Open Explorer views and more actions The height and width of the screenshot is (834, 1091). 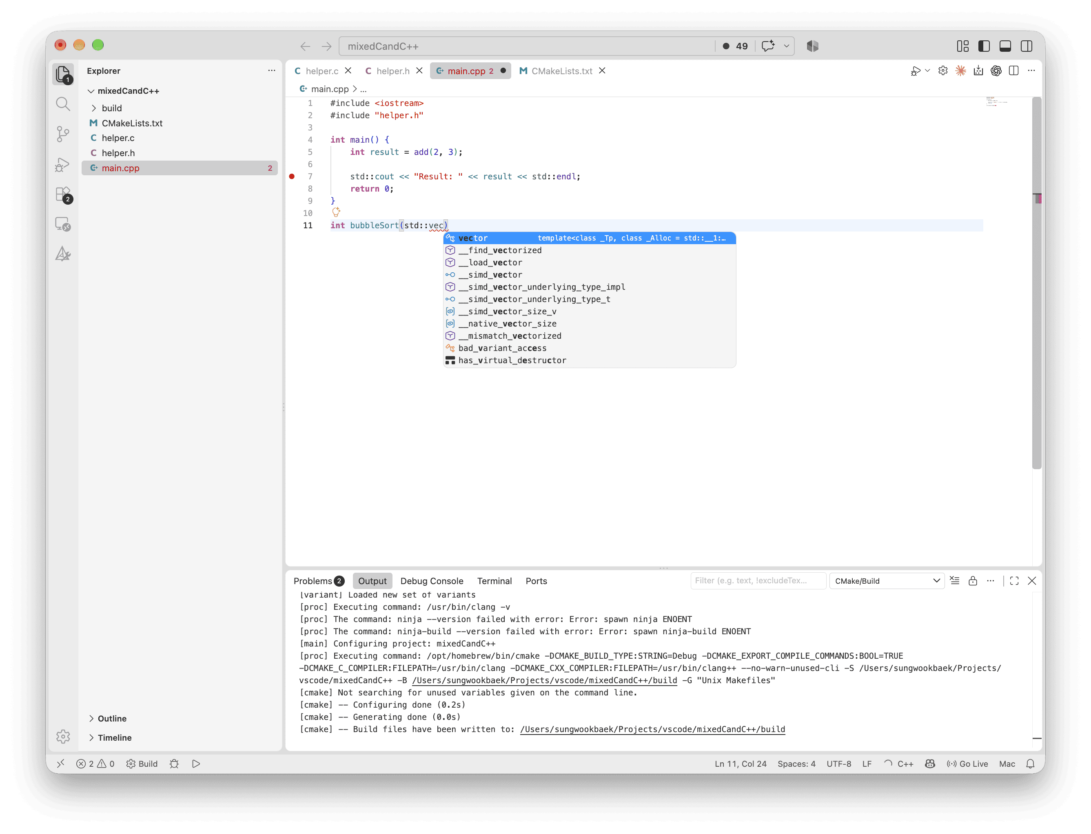271,71
